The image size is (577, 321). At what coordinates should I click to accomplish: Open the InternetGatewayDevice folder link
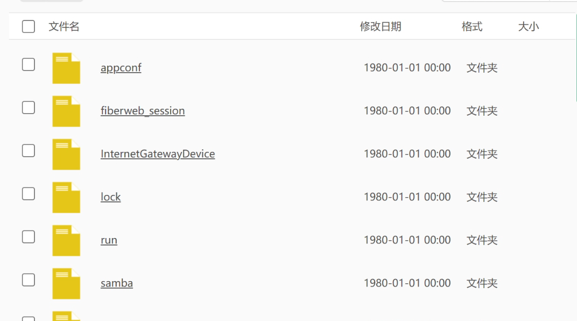click(158, 154)
